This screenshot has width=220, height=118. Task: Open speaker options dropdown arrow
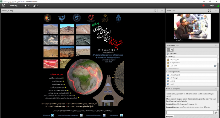[x=29, y=5]
